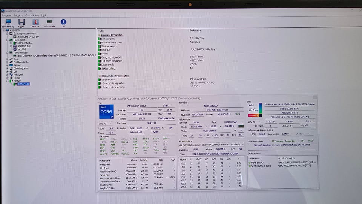Click the Porter plug icon in tree
362x204 pixels.
[11, 78]
